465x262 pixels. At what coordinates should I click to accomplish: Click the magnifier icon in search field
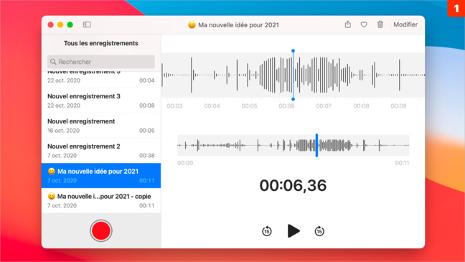coord(53,62)
